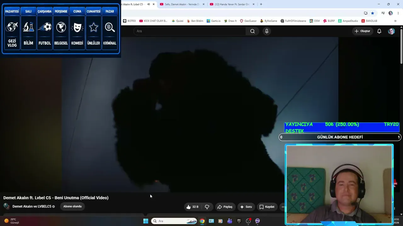Open the AmpedStudio bookmark

point(348,21)
